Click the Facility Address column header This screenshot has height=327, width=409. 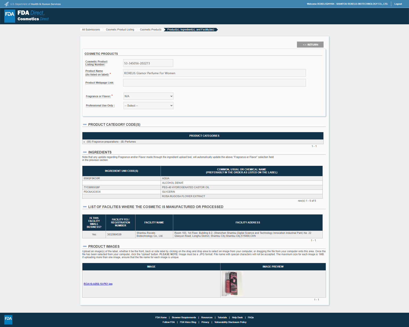(248, 222)
